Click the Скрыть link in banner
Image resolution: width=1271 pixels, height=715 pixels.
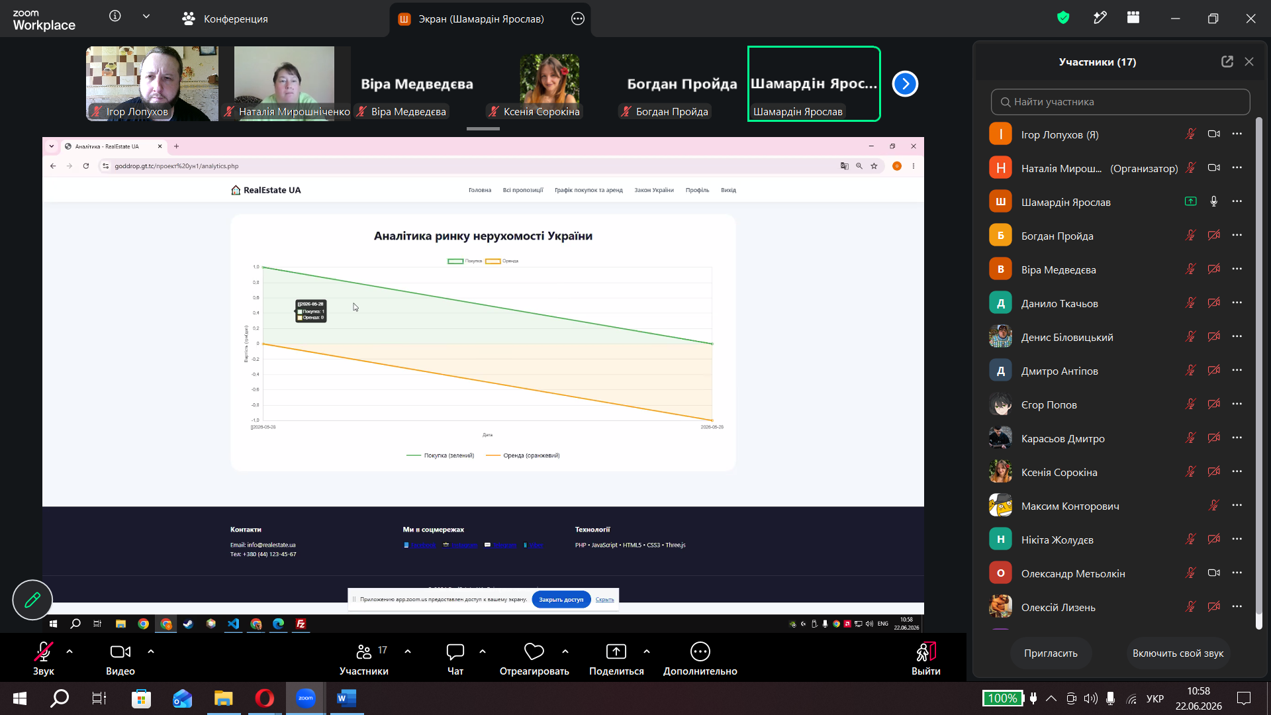tap(604, 599)
